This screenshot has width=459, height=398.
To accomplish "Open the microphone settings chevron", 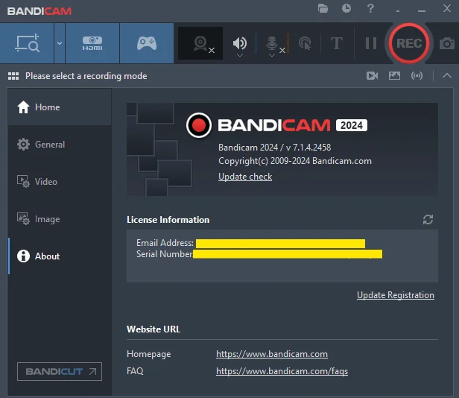I will (272, 55).
